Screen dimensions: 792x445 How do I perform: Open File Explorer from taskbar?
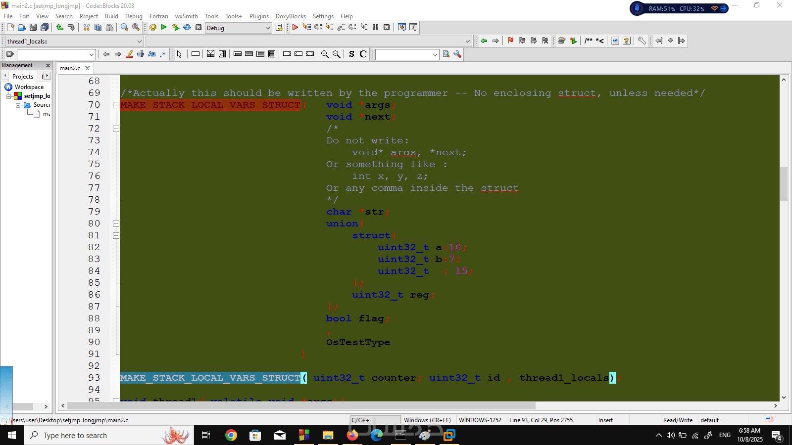coord(328,435)
